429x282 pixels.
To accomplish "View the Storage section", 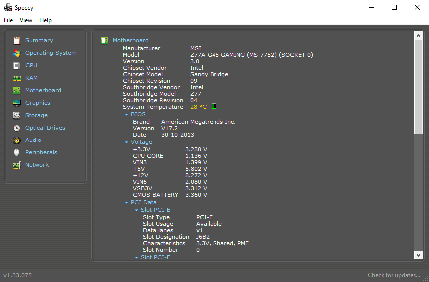I will pos(36,115).
